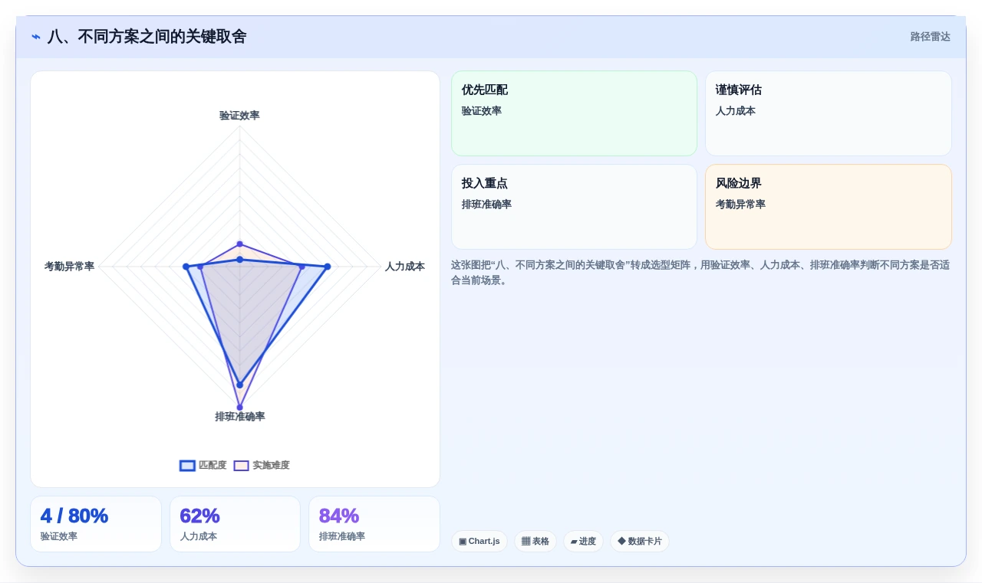Click the 匹配度 data point on 人力成本 axis
This screenshot has width=982, height=583.
327,267
